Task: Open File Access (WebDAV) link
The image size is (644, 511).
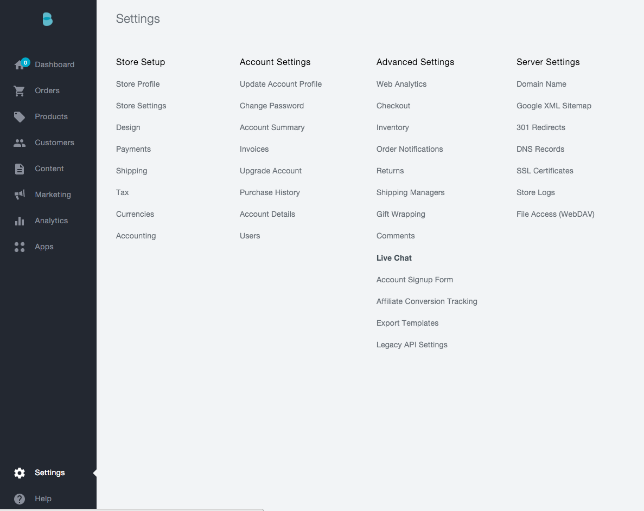Action: [x=555, y=214]
